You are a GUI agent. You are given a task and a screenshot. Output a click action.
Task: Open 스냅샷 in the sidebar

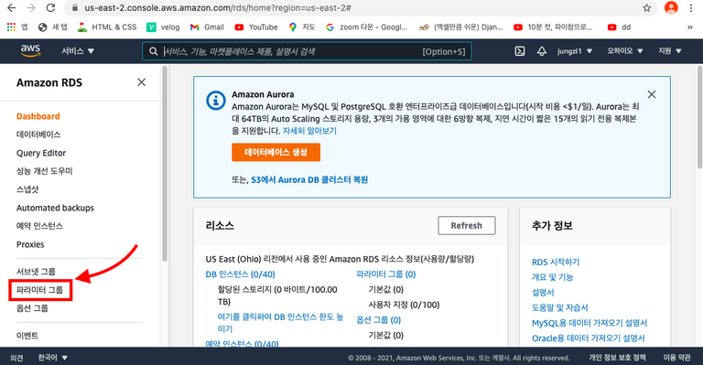(27, 189)
